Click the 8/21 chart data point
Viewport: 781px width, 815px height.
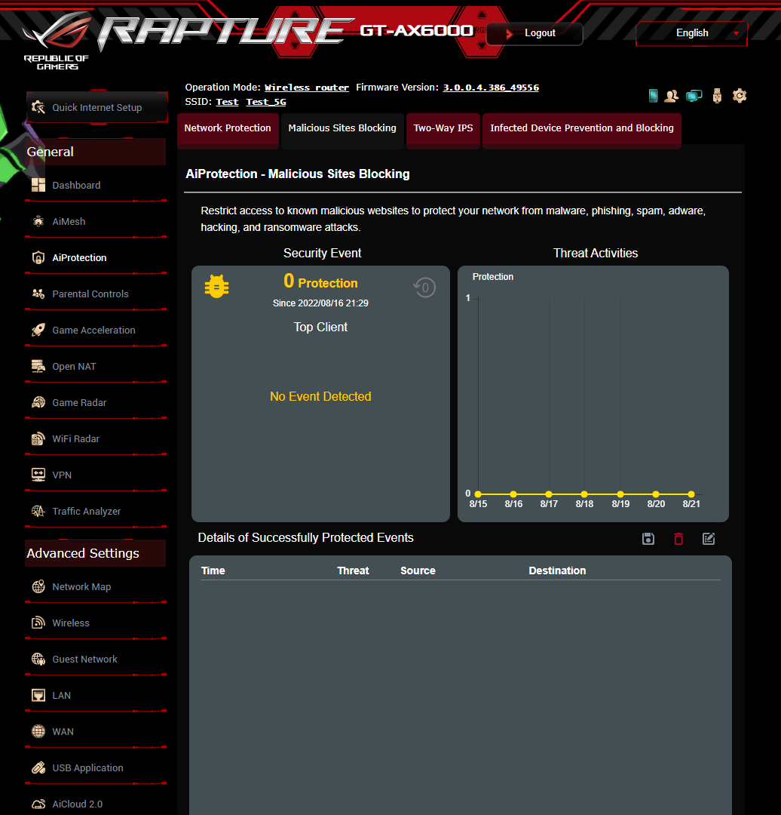point(691,494)
